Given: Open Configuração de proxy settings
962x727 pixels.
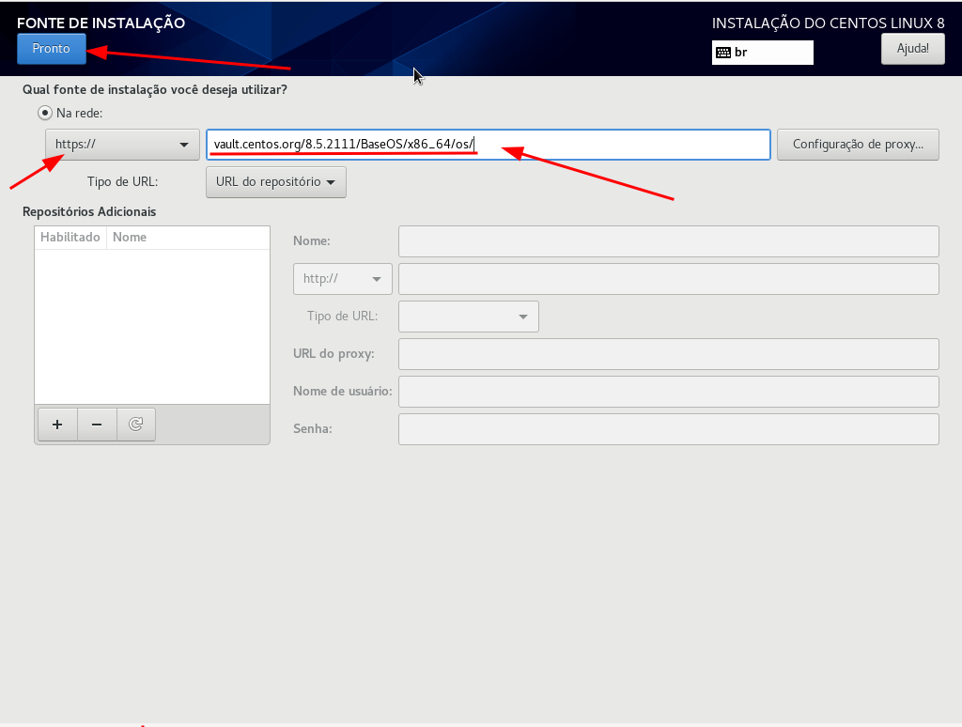Looking at the screenshot, I should coord(858,144).
